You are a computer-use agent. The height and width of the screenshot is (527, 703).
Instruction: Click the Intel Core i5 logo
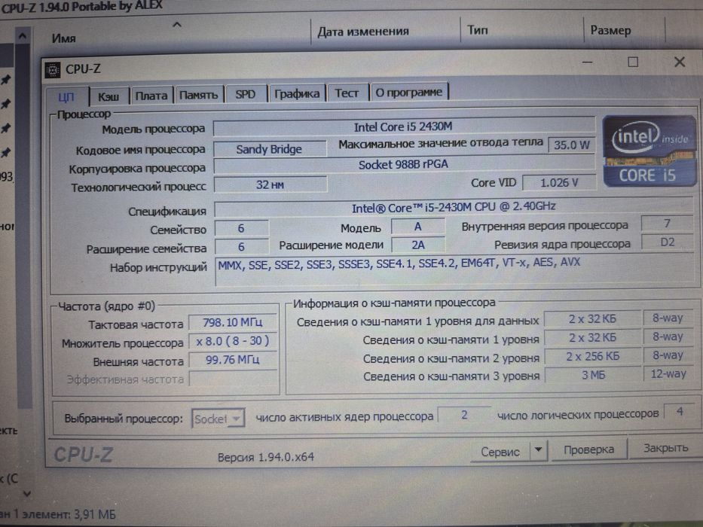pos(650,151)
